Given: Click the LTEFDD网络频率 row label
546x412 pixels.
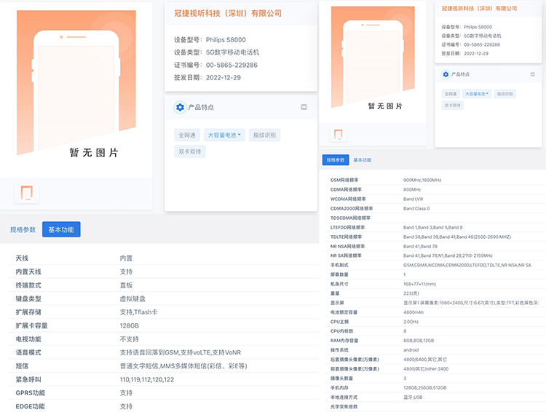Looking at the screenshot, I should (347, 227).
